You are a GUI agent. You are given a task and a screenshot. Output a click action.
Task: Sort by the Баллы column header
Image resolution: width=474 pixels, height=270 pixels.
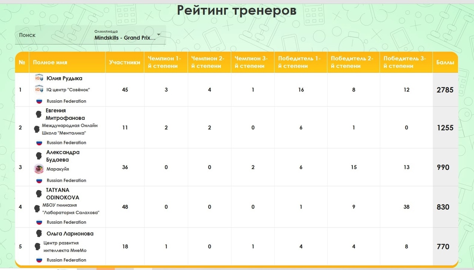click(x=445, y=62)
